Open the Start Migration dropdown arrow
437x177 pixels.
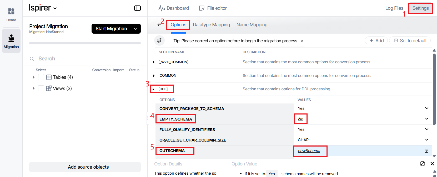coord(136,29)
